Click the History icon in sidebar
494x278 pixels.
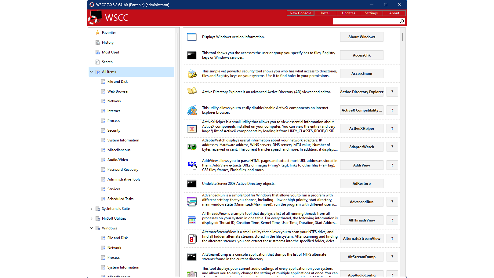pyautogui.click(x=98, y=42)
